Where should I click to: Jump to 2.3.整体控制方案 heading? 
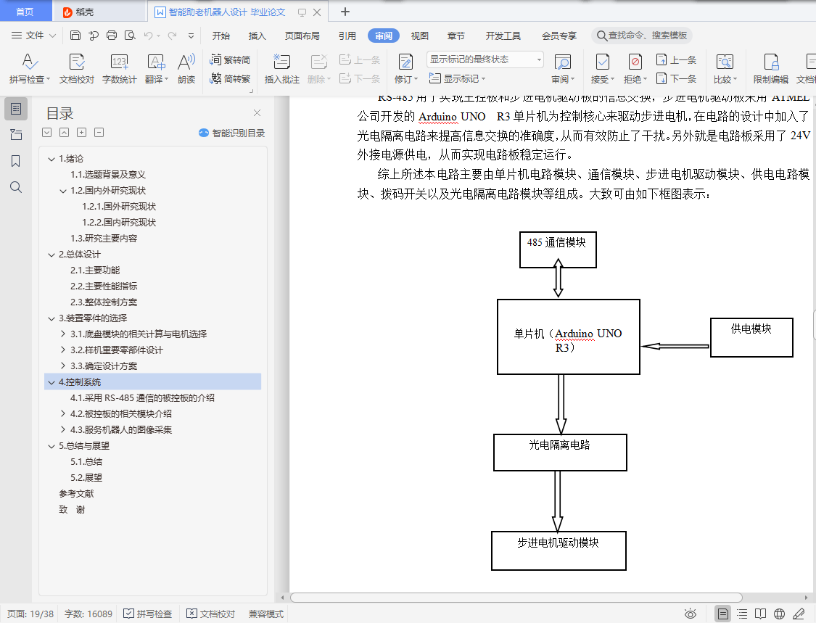click(x=104, y=302)
